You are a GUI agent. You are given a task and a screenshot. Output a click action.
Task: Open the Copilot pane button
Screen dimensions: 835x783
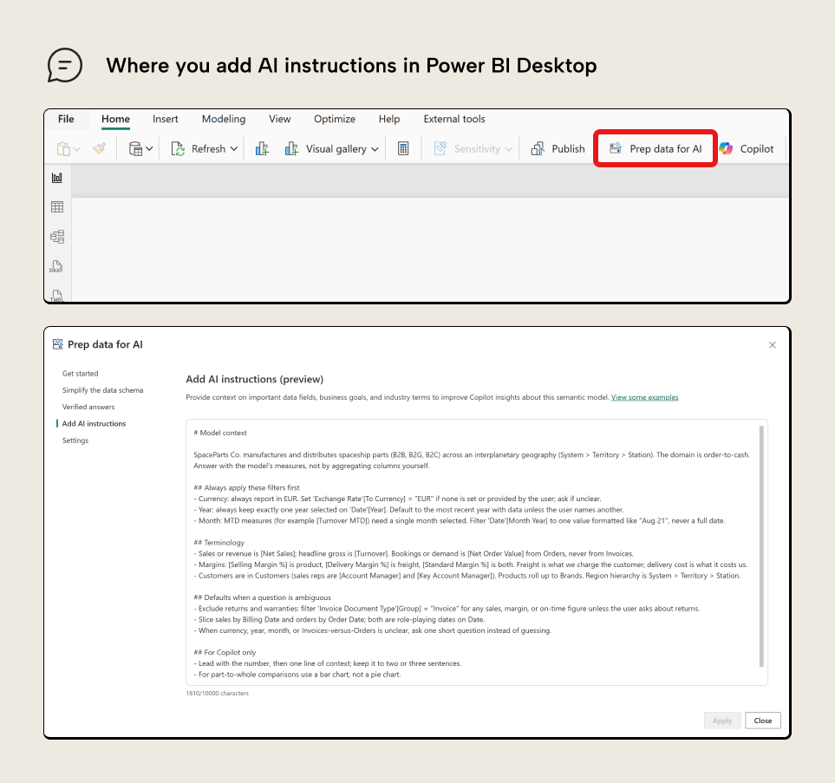(747, 148)
